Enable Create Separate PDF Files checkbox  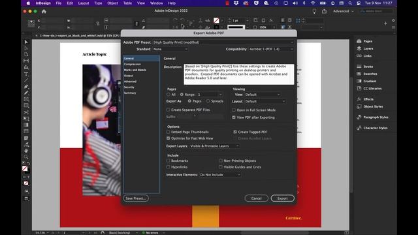click(x=169, y=110)
